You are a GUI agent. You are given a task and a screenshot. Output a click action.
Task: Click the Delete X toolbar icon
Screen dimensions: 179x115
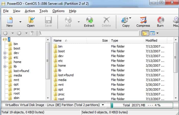tap(106, 20)
